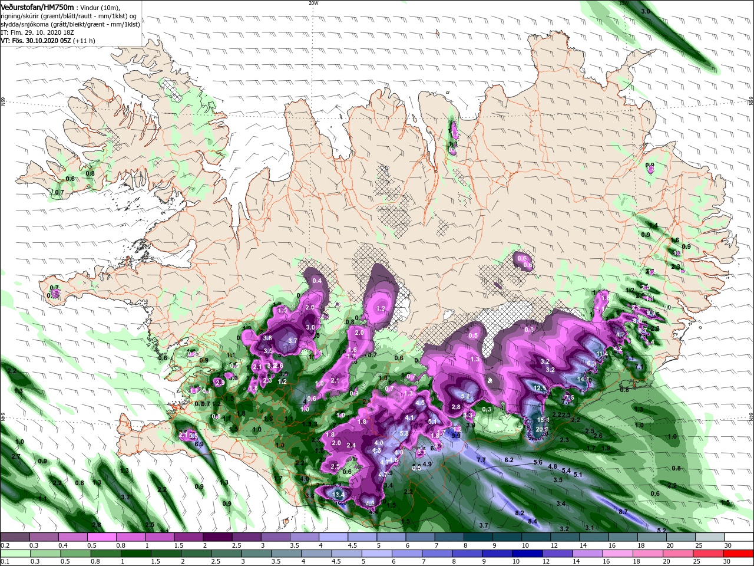The image size is (754, 566).
Task: Click the pale green 0.1 swatch in rain scale
Action: [15, 554]
